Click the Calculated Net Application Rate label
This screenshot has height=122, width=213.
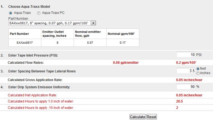click(x=32, y=95)
